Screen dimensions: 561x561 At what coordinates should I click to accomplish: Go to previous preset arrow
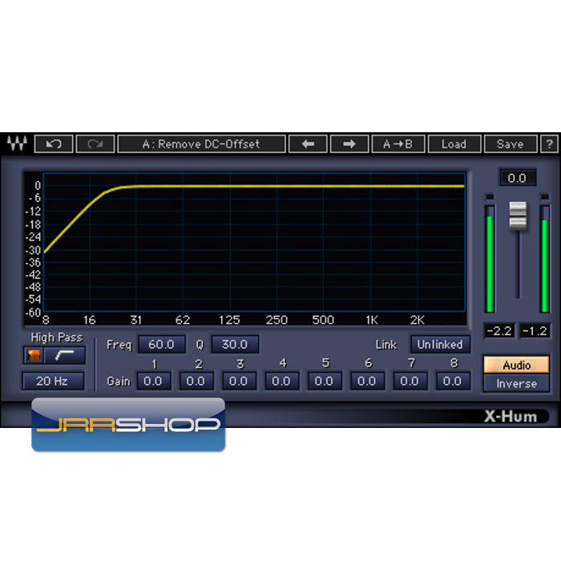(308, 143)
